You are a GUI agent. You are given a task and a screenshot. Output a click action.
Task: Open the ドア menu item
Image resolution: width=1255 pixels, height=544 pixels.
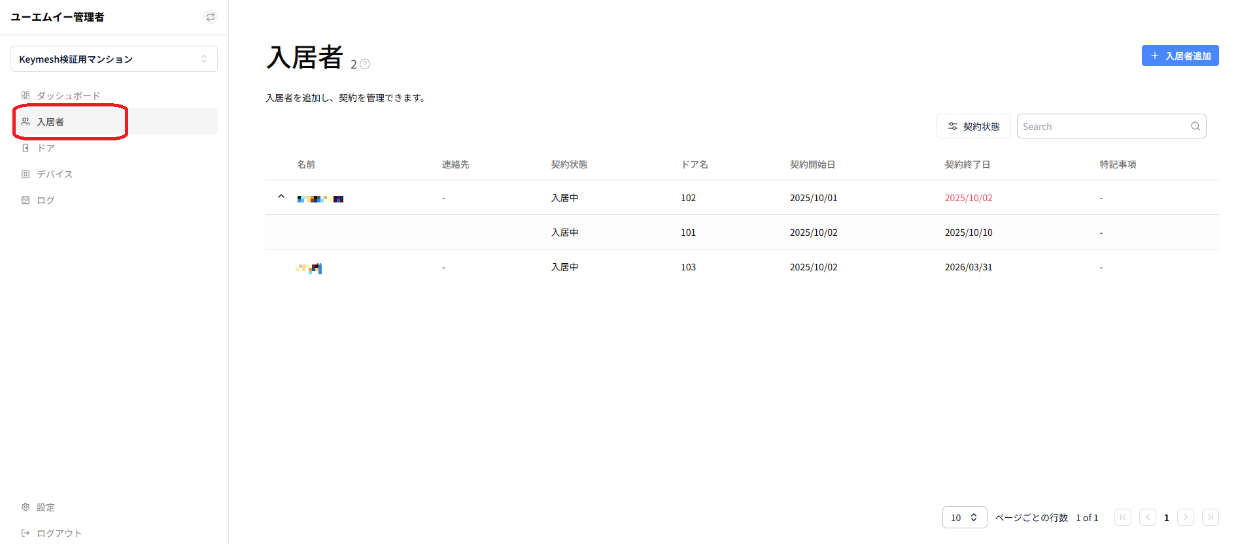[x=38, y=148]
